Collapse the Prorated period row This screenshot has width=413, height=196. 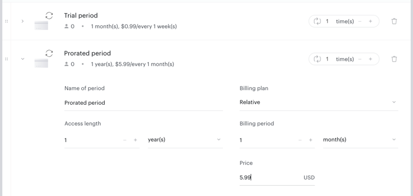(x=22, y=59)
